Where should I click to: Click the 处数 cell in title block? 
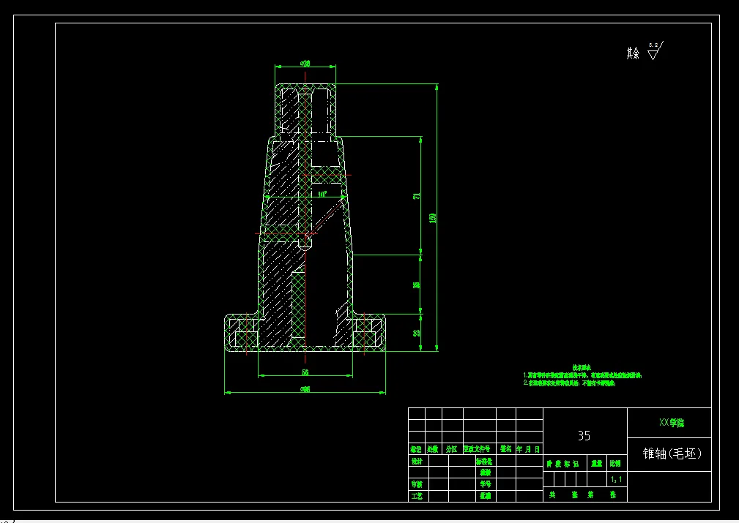pos(433,449)
